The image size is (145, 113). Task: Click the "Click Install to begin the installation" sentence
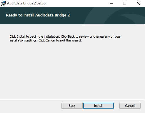[x=35, y=36]
